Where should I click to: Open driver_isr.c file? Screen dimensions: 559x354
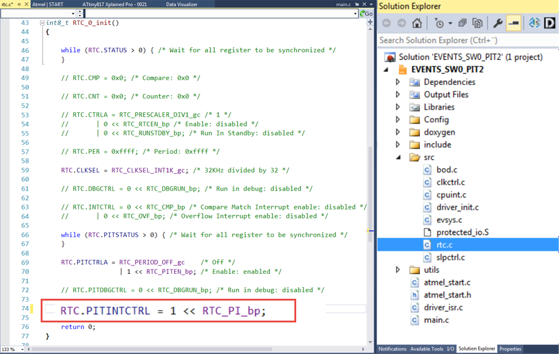coord(443,307)
